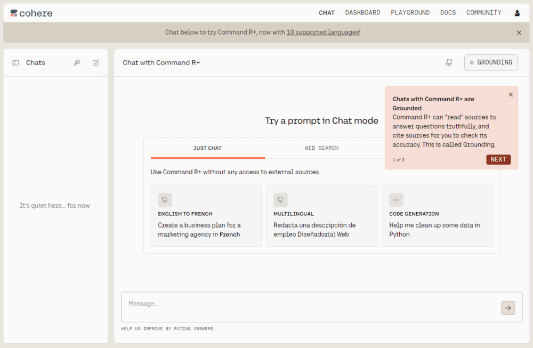
Task: Dismiss the Command R+ announcement banner
Action: (x=519, y=33)
